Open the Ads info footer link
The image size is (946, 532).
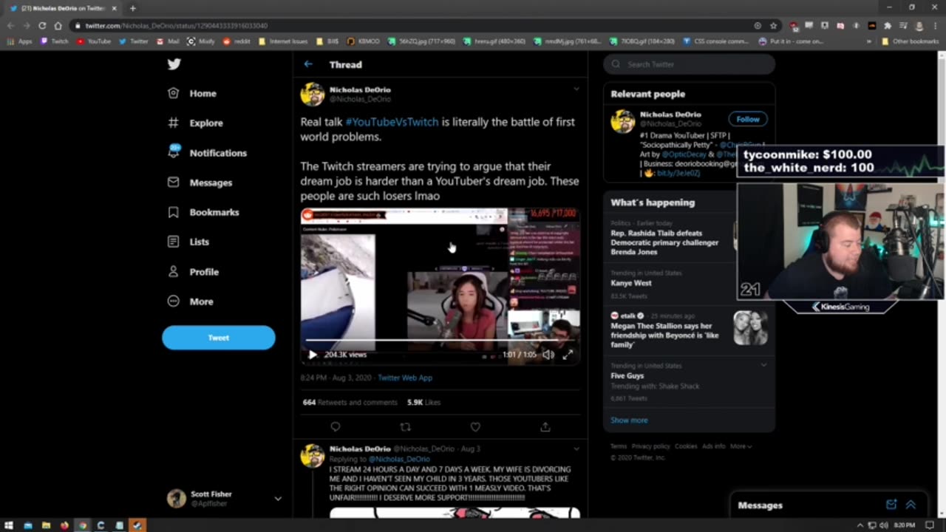pos(714,446)
